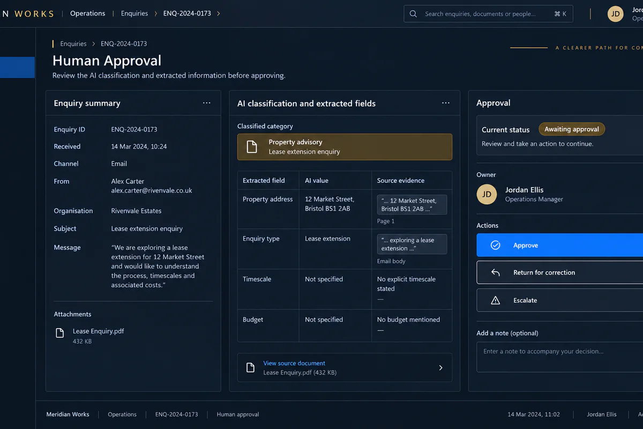
Task: Click ENQ-2024-0173 in page breadcrumb
Action: pyautogui.click(x=124, y=44)
